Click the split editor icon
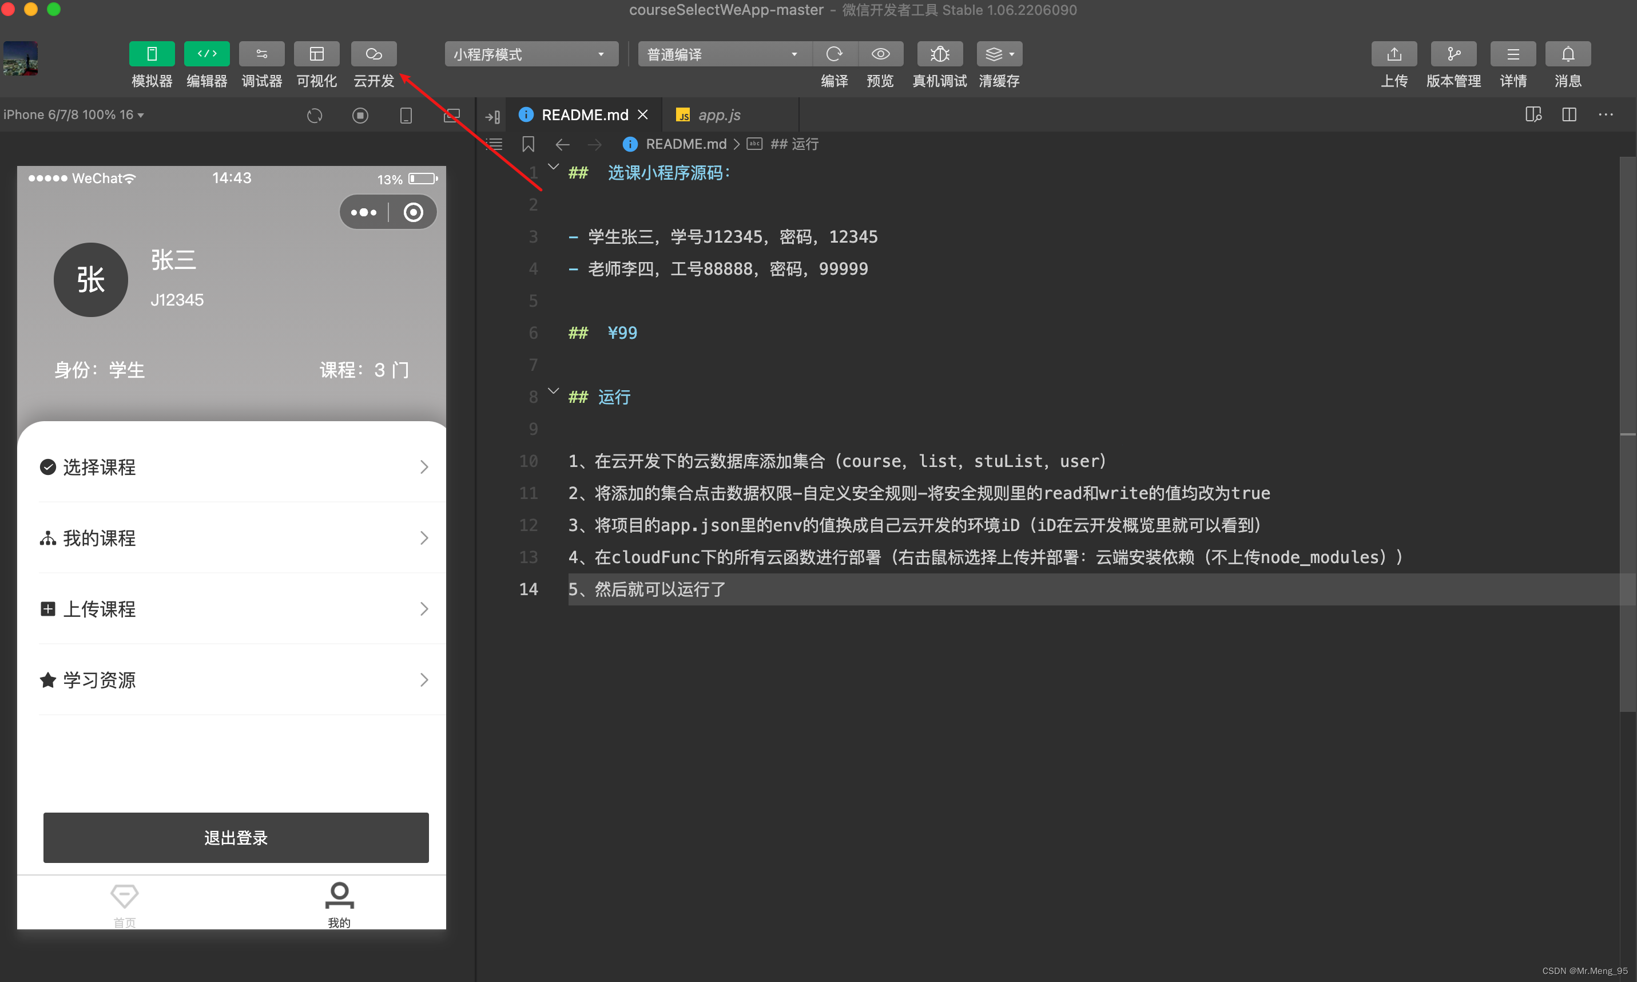This screenshot has width=1637, height=982. pos(1570,114)
